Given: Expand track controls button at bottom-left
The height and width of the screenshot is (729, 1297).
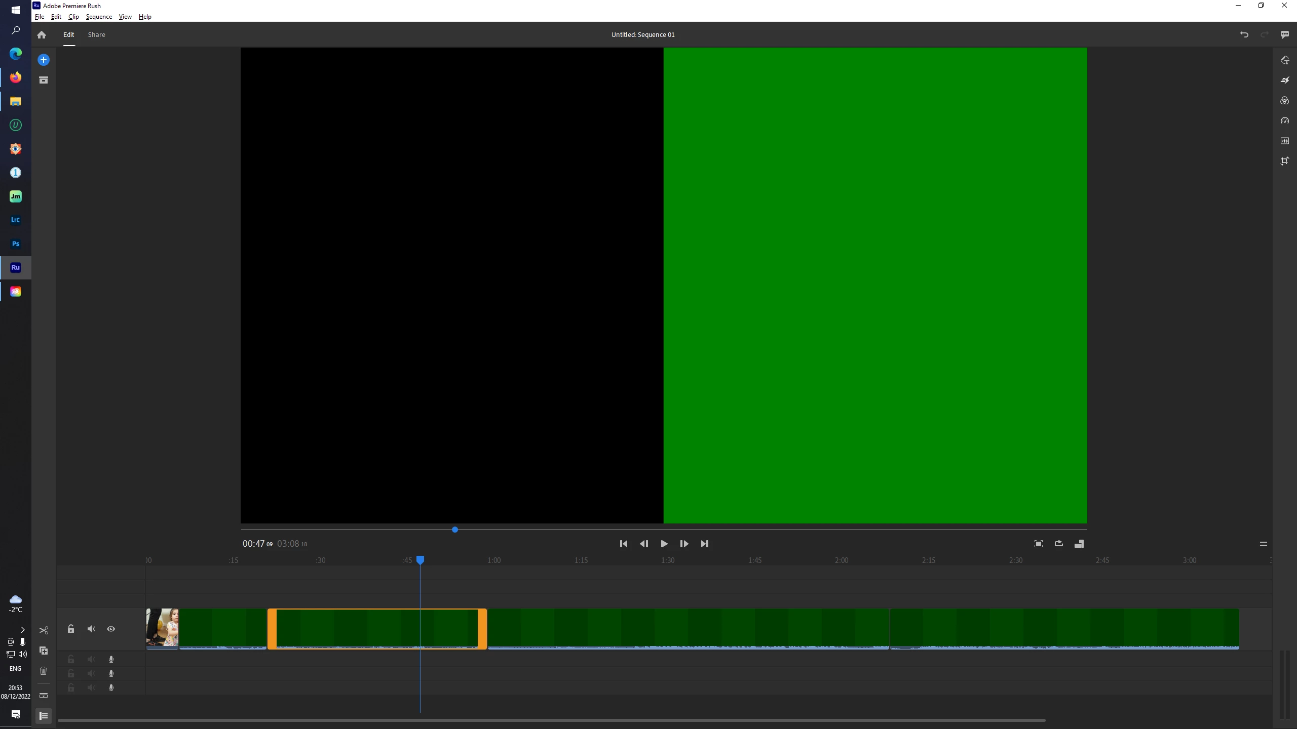Looking at the screenshot, I should (x=44, y=716).
